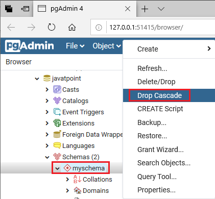Image resolution: width=215 pixels, height=199 pixels.
Task: Expand the Collations tree node
Action: [67, 179]
